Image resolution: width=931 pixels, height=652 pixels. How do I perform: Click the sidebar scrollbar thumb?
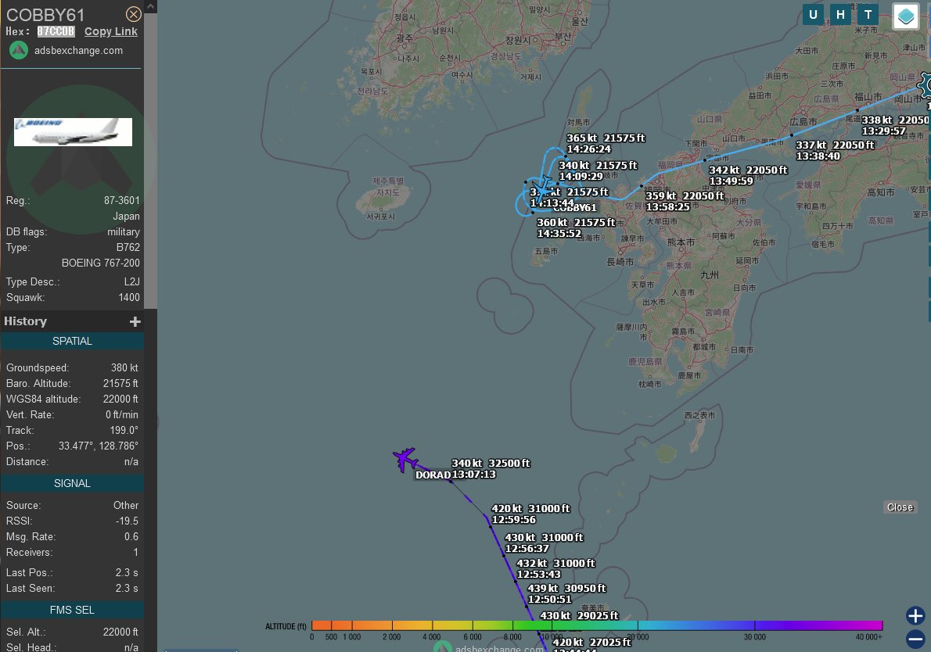[151, 160]
